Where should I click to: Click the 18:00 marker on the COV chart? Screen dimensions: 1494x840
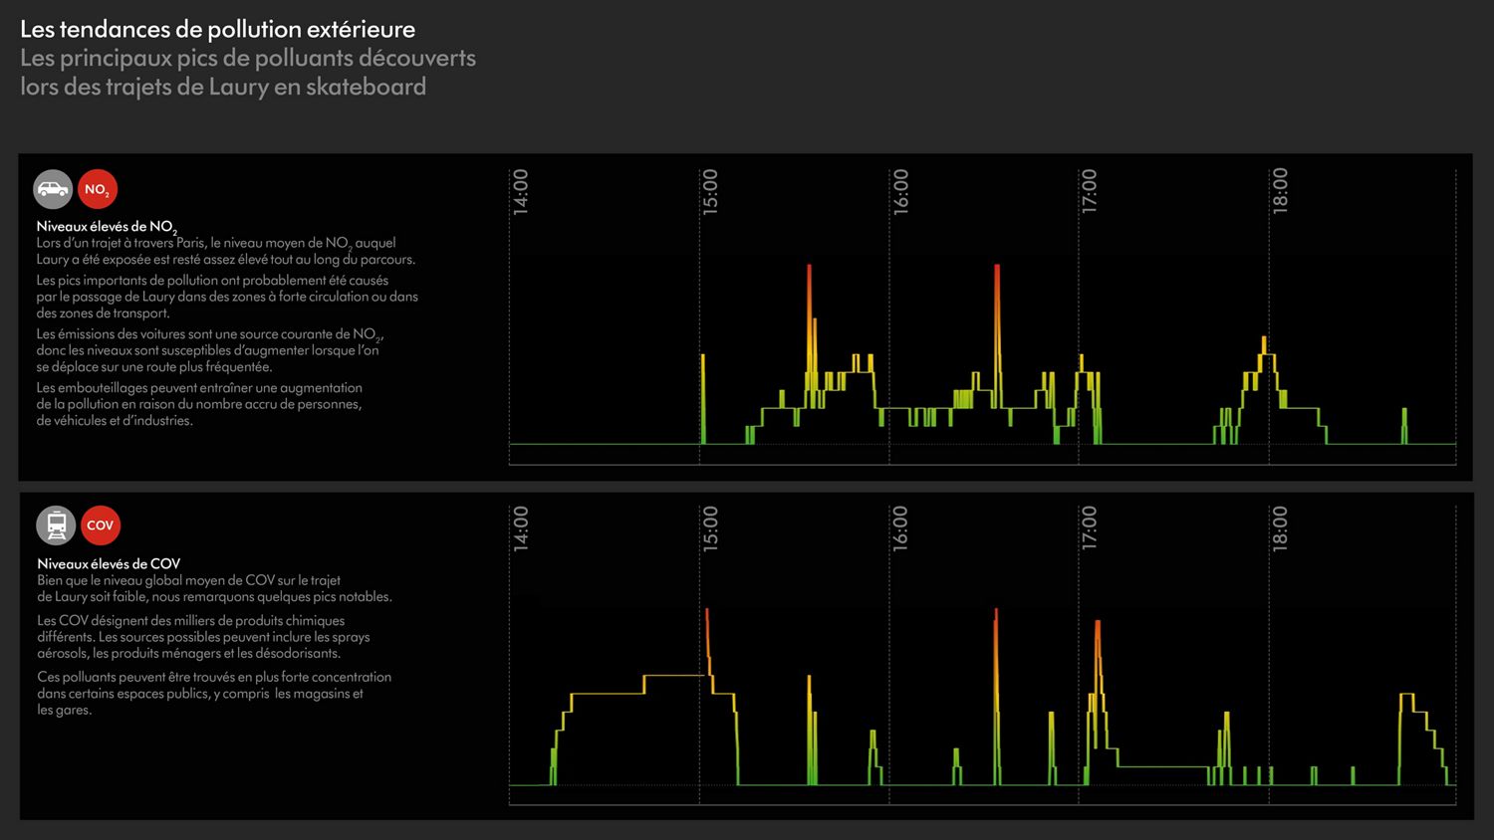pyautogui.click(x=1280, y=528)
